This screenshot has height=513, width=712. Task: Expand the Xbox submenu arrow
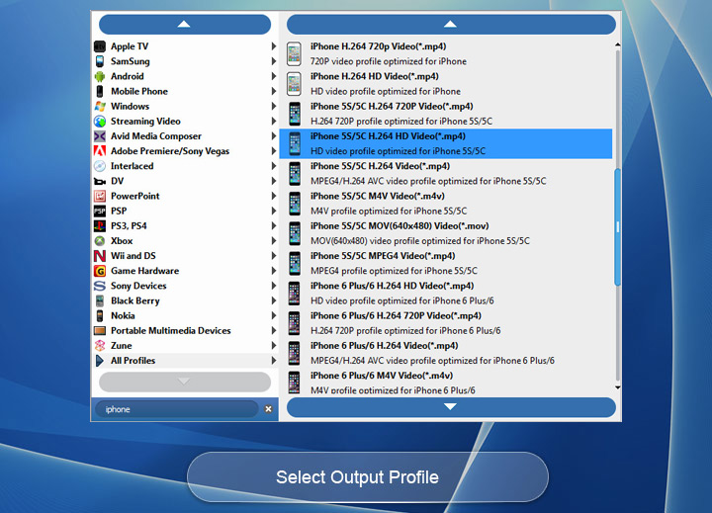tap(273, 240)
